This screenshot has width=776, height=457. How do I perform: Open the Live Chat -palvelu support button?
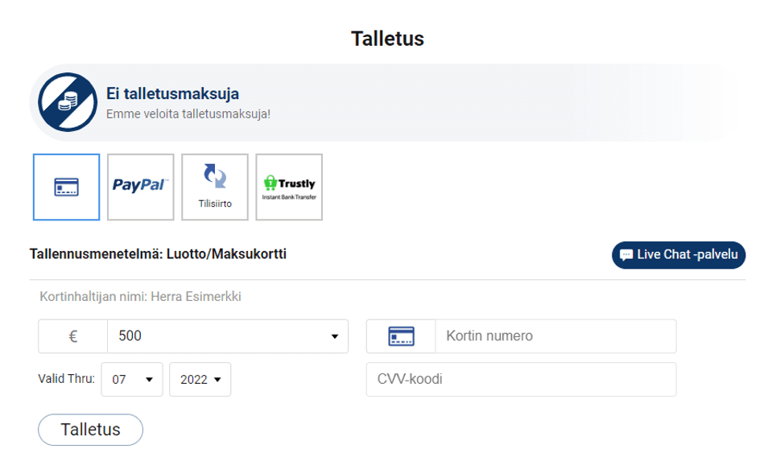(679, 255)
